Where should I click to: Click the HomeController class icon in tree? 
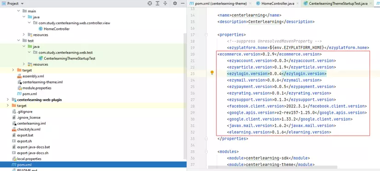pos(41,29)
